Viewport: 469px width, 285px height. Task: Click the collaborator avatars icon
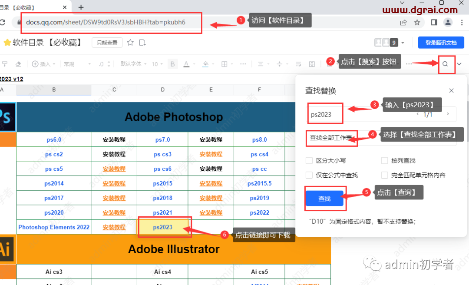click(x=382, y=43)
